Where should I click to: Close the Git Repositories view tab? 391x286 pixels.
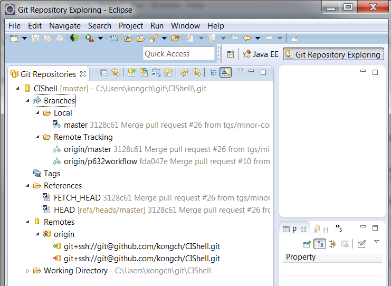pyautogui.click(x=83, y=74)
